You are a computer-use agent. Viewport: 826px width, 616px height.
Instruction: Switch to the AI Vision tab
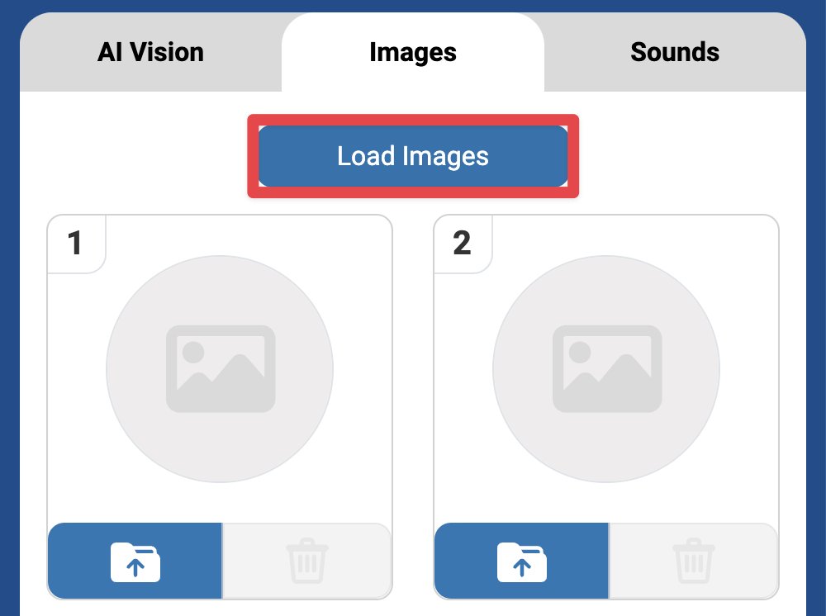pos(151,52)
